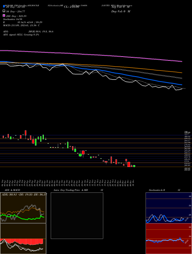The image size is (192, 254).
Task: Click the ADX 30.81 header values
Action: 24,194
